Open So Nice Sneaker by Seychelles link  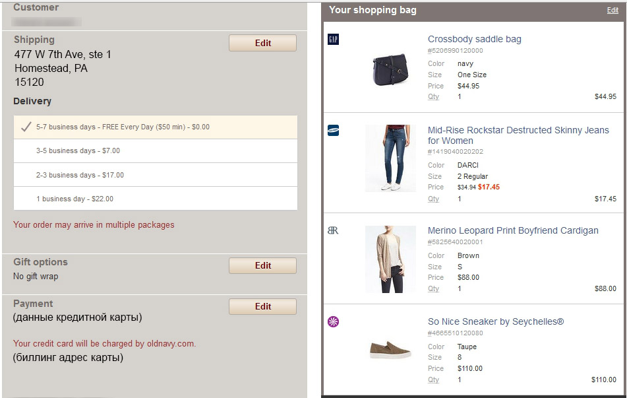point(496,322)
